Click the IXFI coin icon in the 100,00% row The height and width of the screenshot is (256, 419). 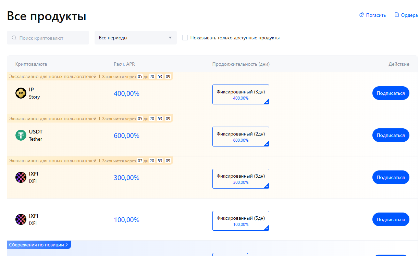(21, 219)
